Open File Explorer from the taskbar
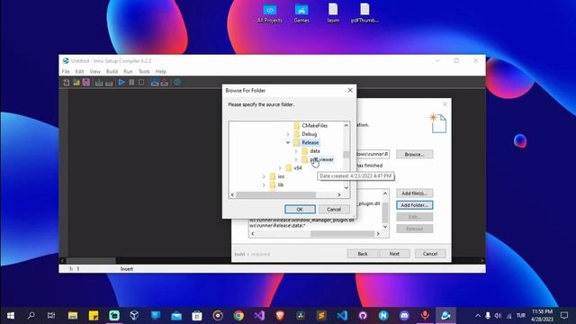 [73, 316]
